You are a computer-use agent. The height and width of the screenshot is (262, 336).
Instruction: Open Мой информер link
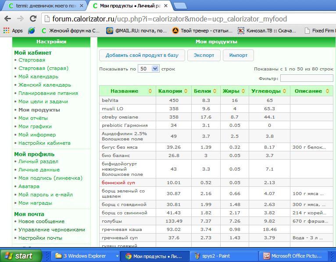(x=37, y=135)
